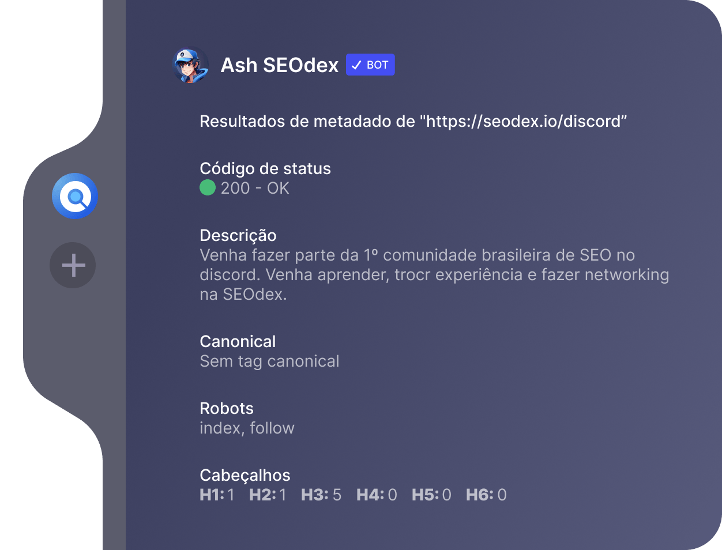Select the "Cabeçalhos" field heading
This screenshot has width=722, height=550.
[245, 475]
